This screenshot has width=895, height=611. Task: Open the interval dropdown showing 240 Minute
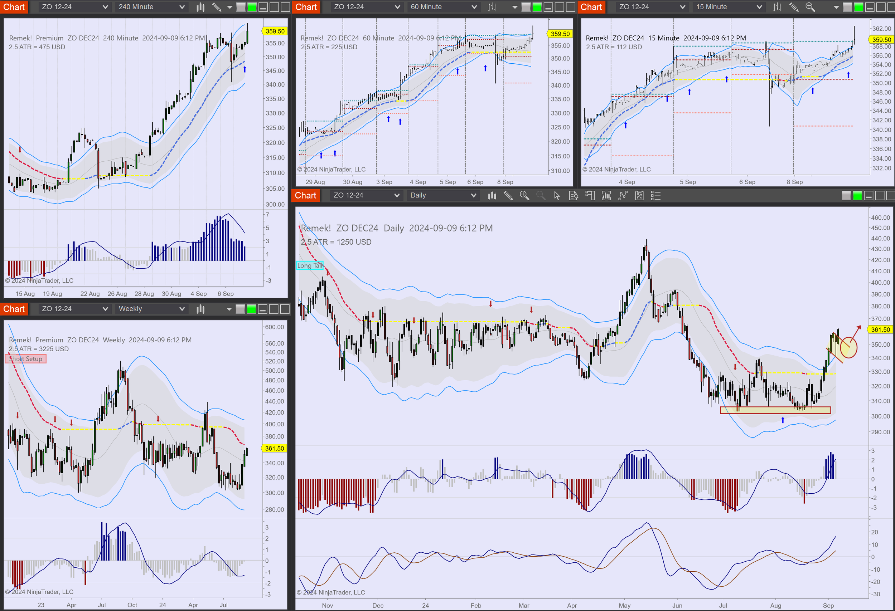[151, 6]
